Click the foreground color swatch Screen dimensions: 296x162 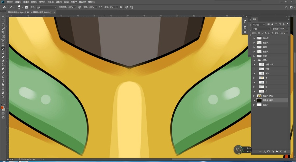click(2, 108)
